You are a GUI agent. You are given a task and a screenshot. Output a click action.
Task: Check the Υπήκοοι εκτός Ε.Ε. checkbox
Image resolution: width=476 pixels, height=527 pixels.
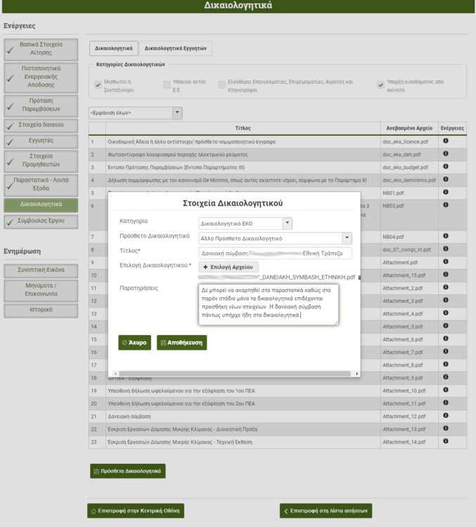pyautogui.click(x=167, y=85)
